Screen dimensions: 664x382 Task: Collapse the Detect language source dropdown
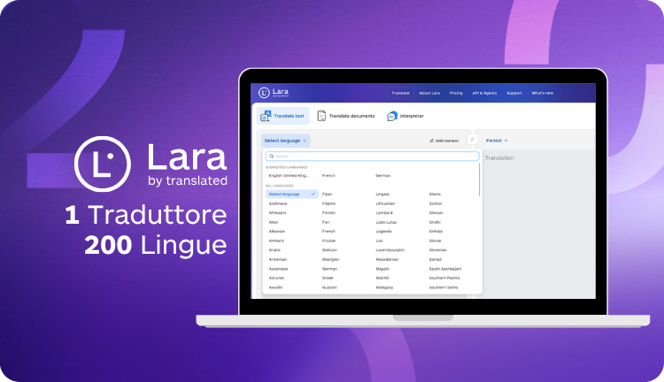click(x=285, y=141)
